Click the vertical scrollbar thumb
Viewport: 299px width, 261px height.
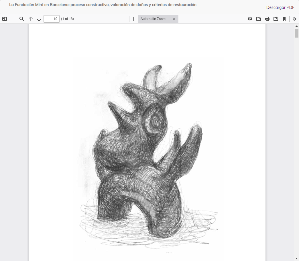tap(296, 33)
